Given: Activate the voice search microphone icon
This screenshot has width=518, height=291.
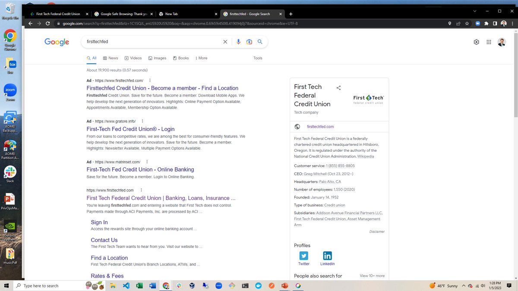Looking at the screenshot, I should [238, 42].
